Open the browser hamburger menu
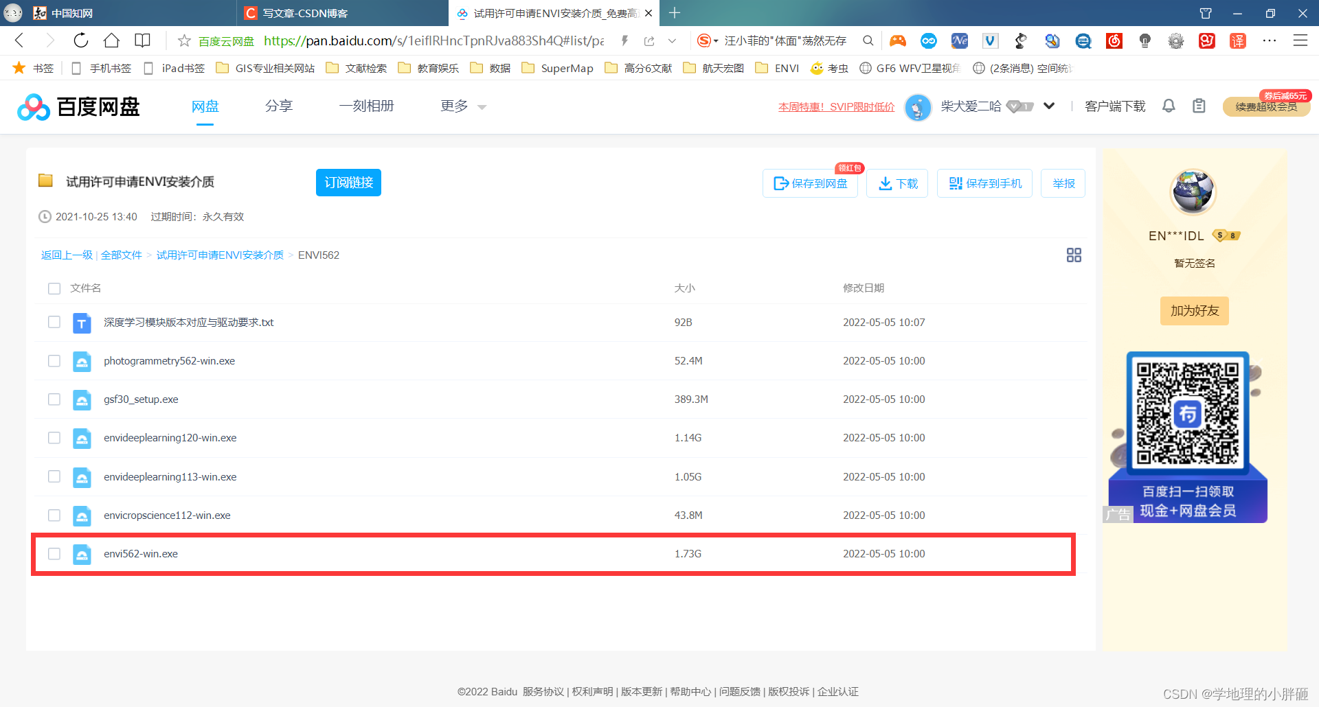 tap(1300, 40)
